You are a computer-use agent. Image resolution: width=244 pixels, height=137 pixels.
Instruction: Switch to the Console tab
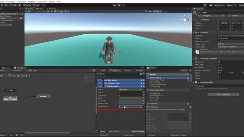click(6, 68)
